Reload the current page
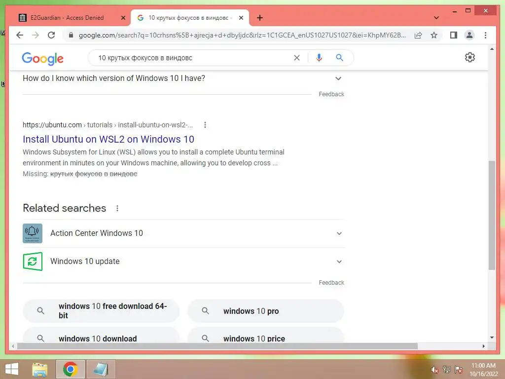 (51, 35)
